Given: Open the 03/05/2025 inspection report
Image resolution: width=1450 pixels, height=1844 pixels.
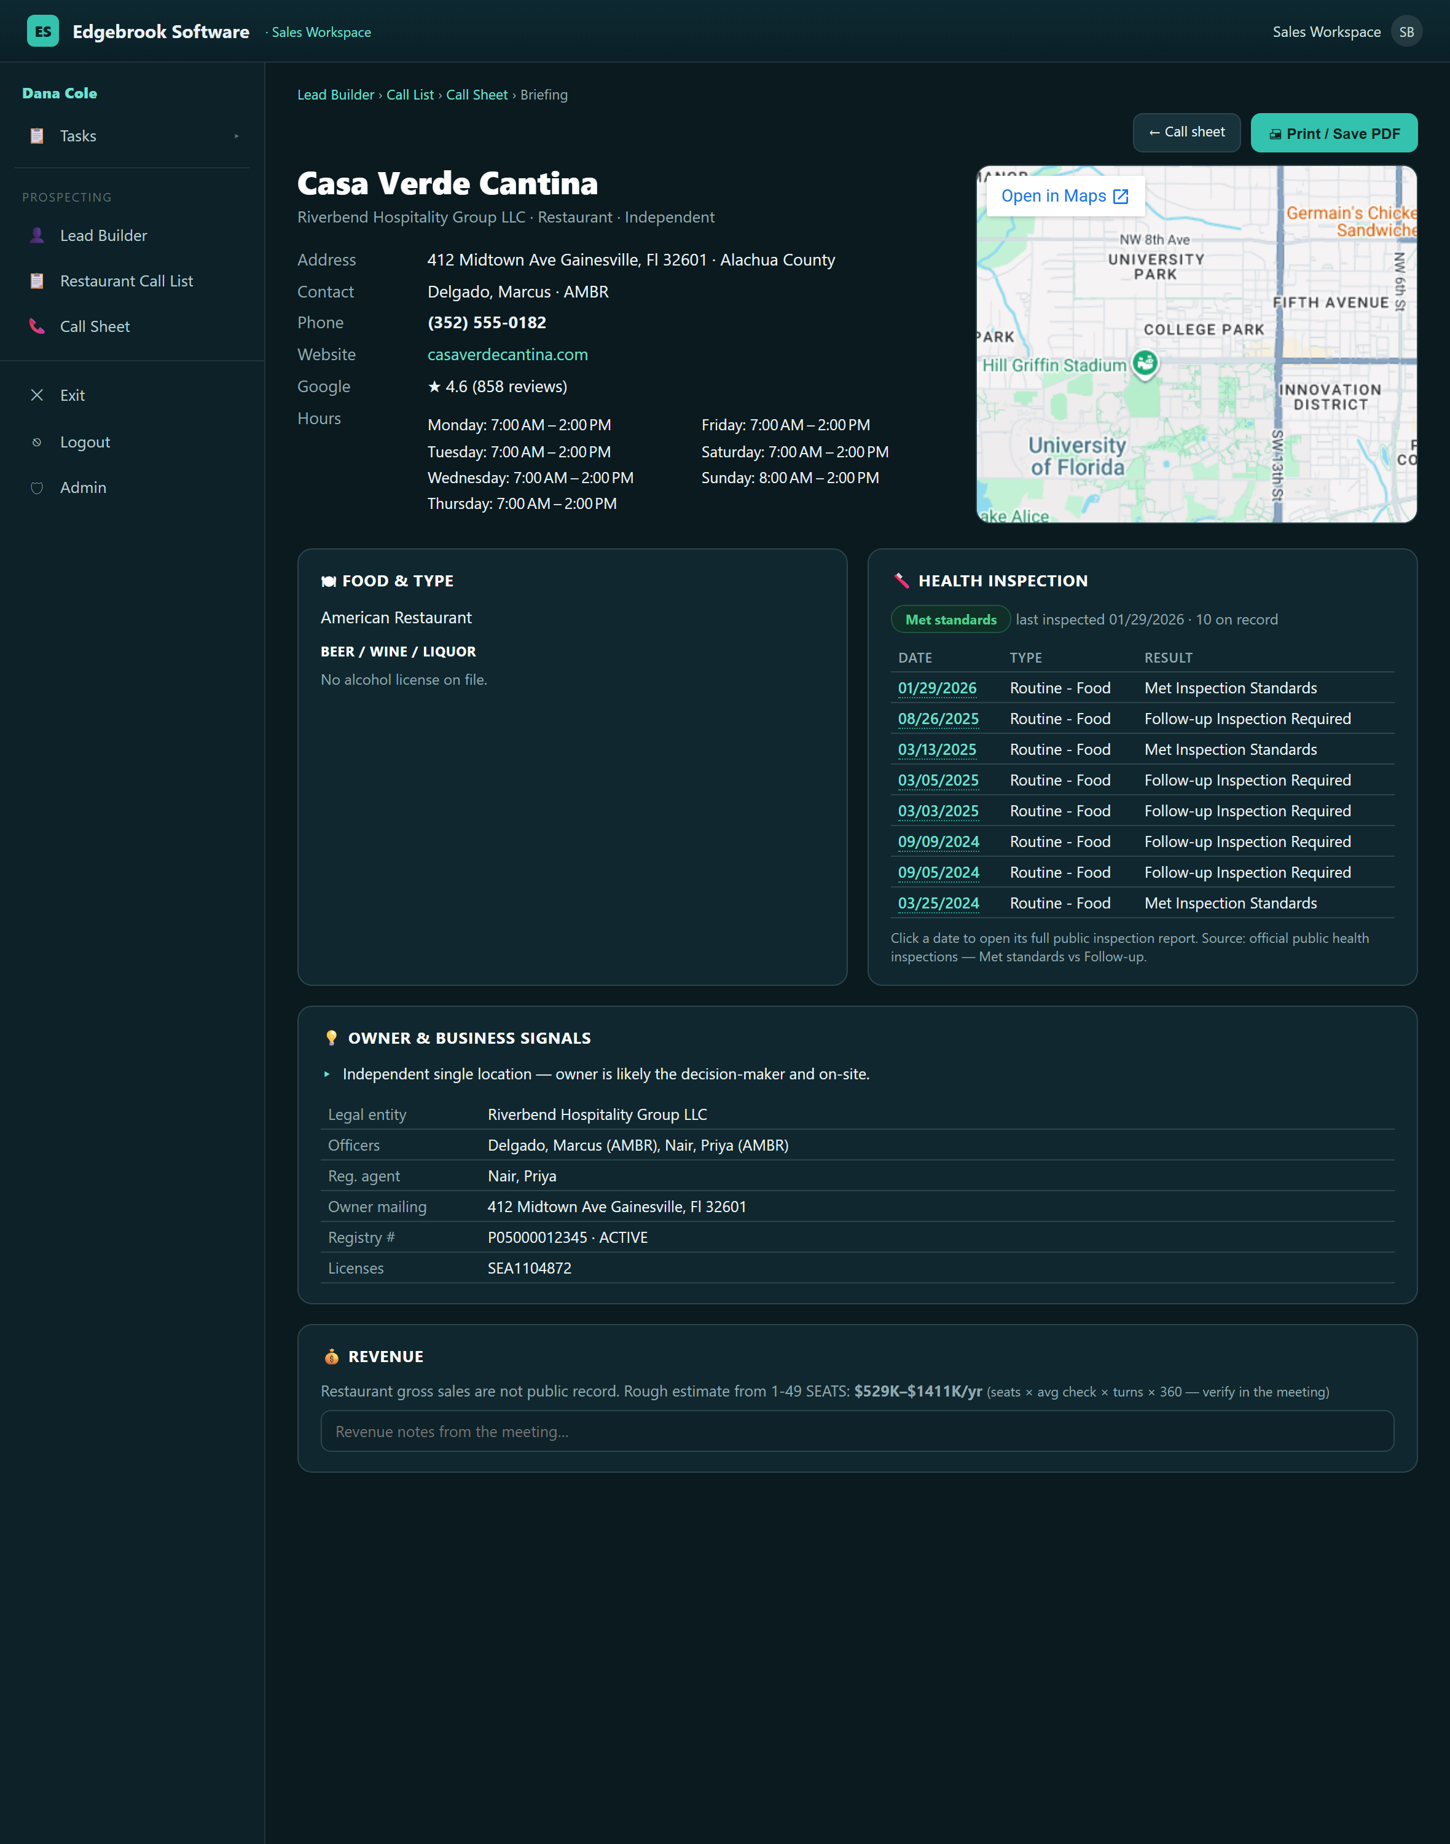Looking at the screenshot, I should coord(938,780).
